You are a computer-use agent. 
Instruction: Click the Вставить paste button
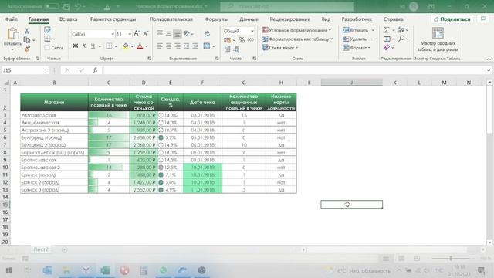(x=12, y=39)
